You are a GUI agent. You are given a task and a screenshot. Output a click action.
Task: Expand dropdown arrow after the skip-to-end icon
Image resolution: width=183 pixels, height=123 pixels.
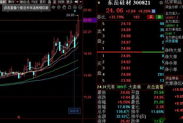point(81,2)
